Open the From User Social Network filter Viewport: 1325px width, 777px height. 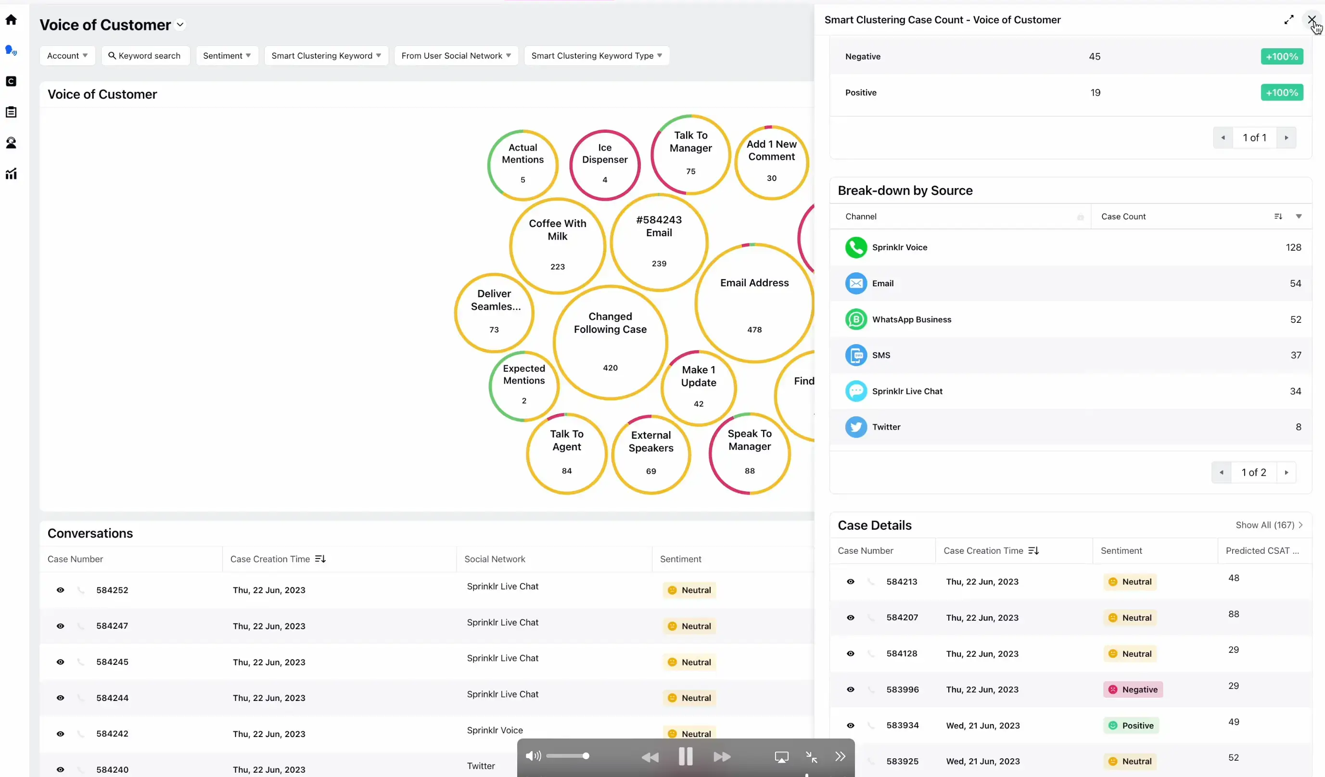[x=455, y=55]
